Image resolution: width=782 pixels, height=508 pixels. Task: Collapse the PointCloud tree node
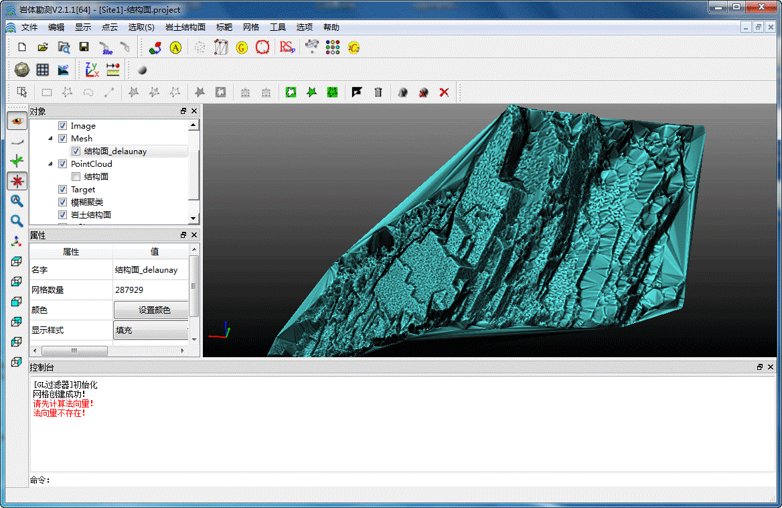click(50, 164)
